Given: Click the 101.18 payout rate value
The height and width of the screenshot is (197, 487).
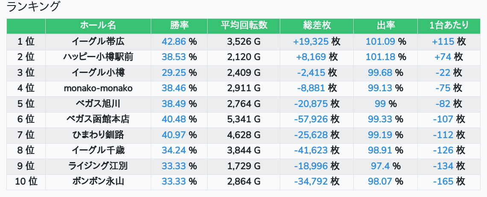Looking at the screenshot, I should 381,57.
